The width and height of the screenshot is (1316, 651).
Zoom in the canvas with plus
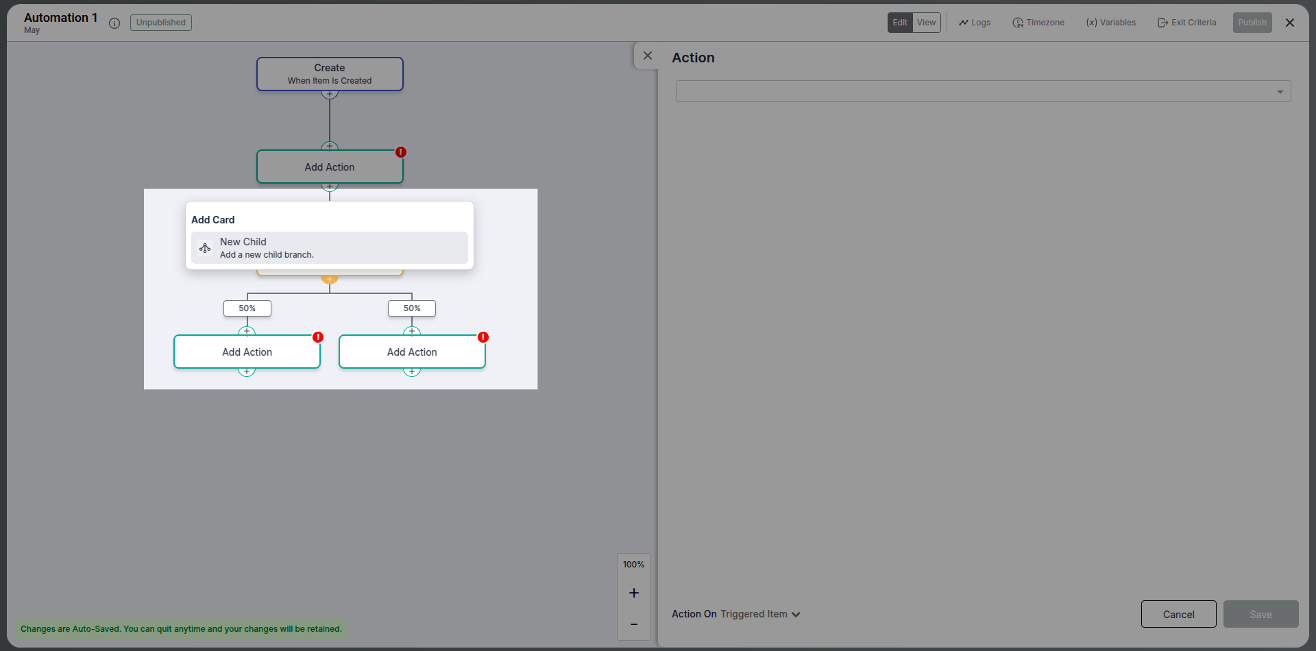[x=634, y=593]
